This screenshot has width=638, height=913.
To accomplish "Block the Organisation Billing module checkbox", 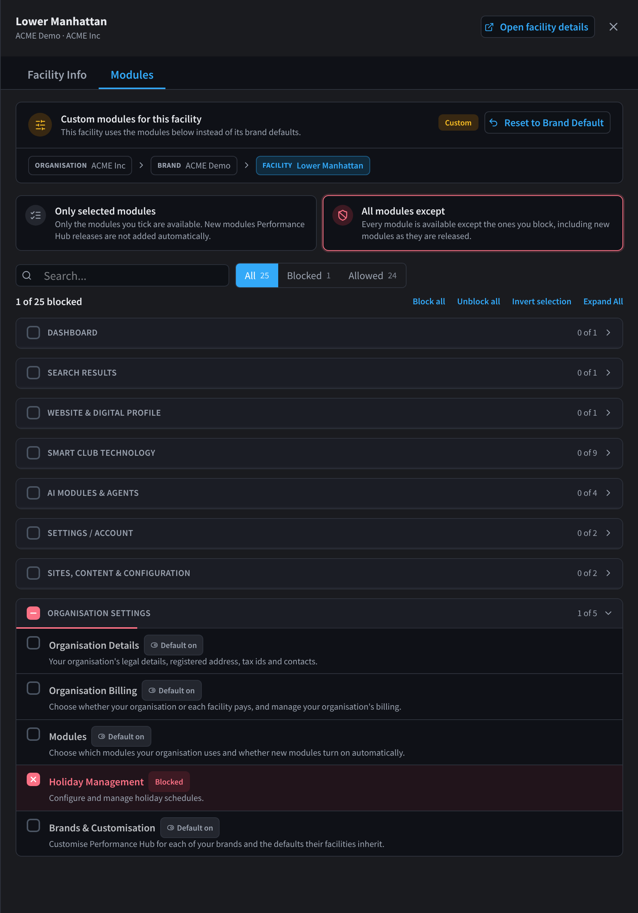I will 33,688.
